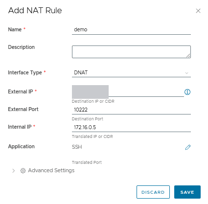208x204 pixels.
Task: Click the Destination Port hint text
Action: click(x=88, y=119)
